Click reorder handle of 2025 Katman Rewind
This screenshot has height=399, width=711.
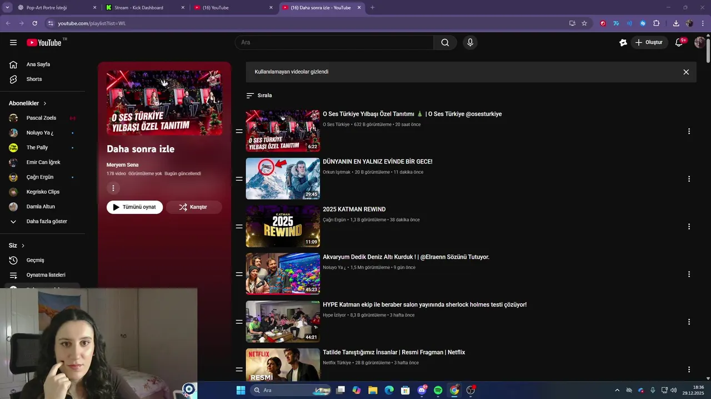239,227
